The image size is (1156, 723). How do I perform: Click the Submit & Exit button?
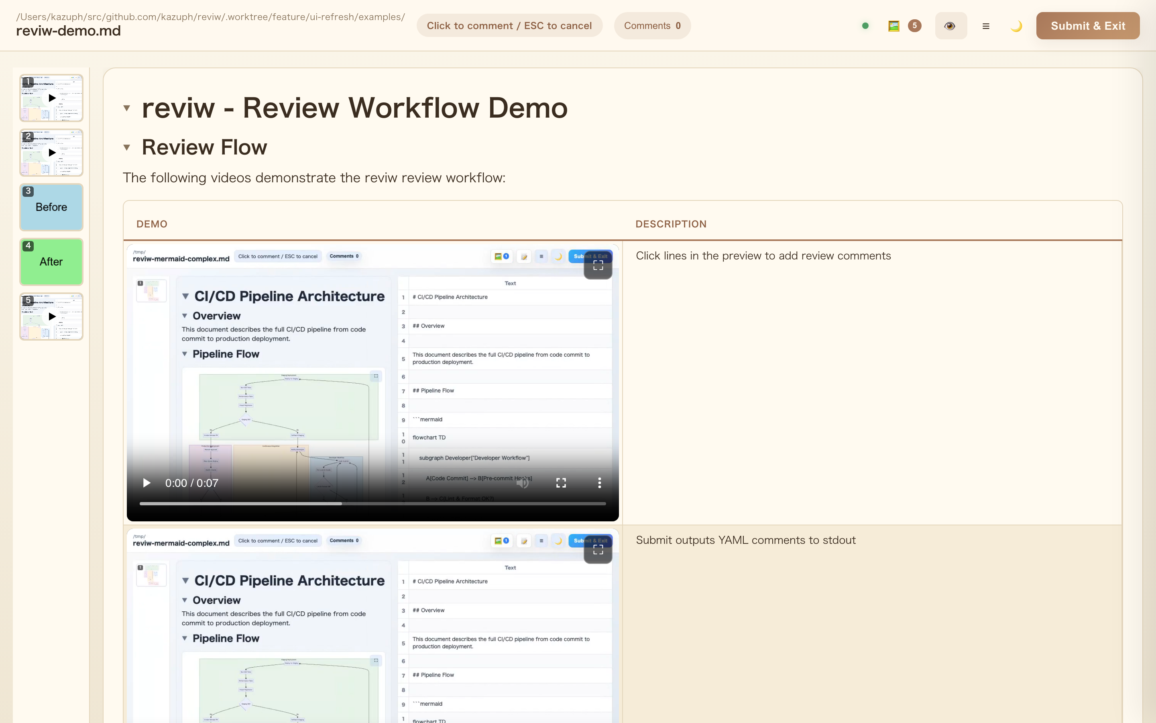1088,26
